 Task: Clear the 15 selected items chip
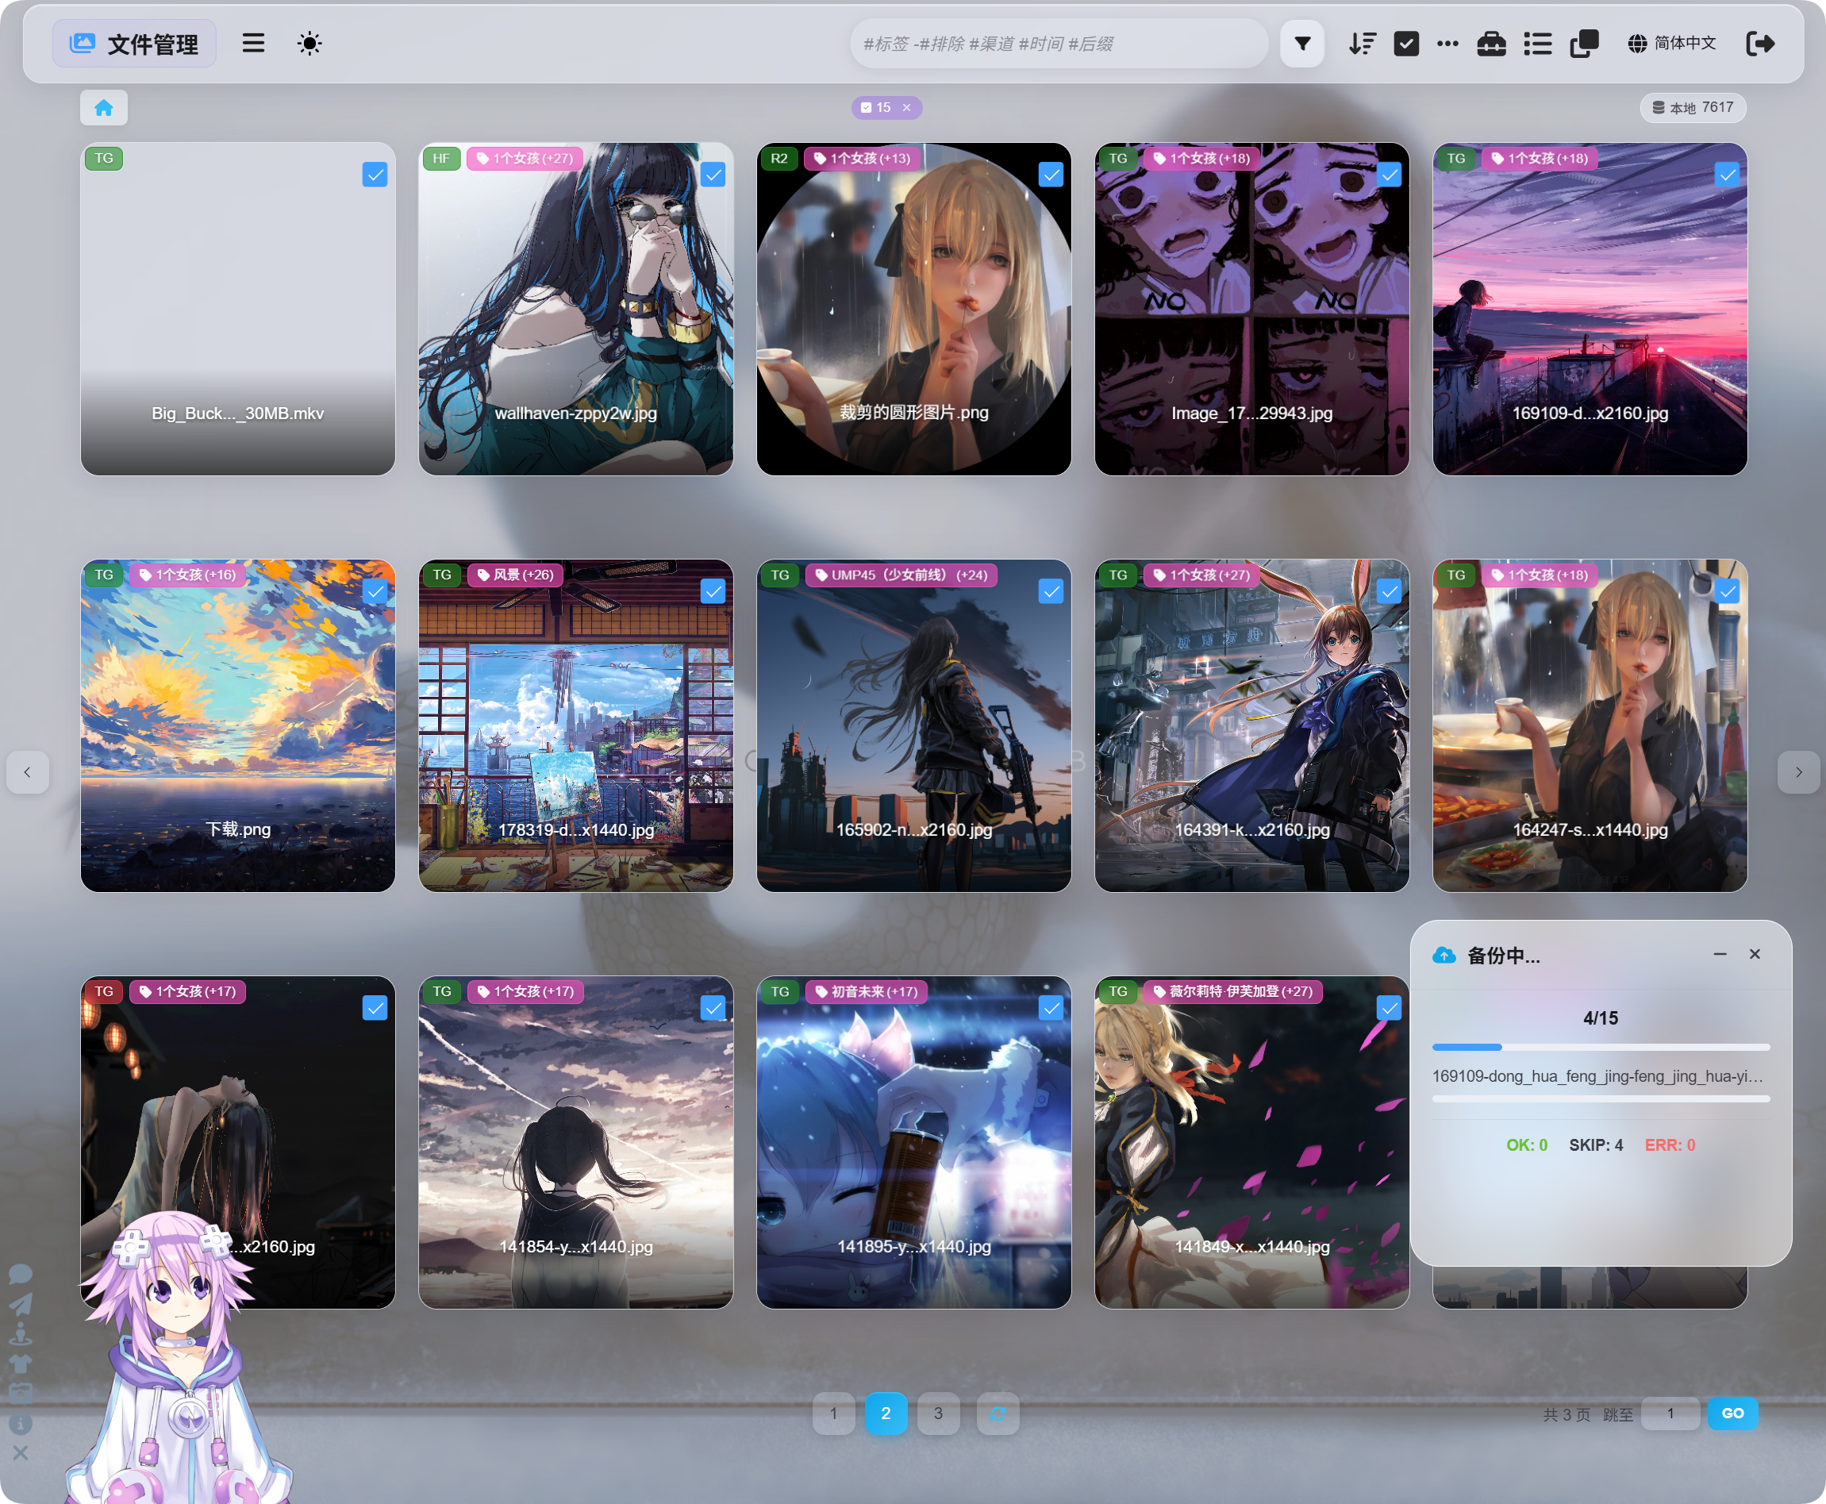[907, 107]
